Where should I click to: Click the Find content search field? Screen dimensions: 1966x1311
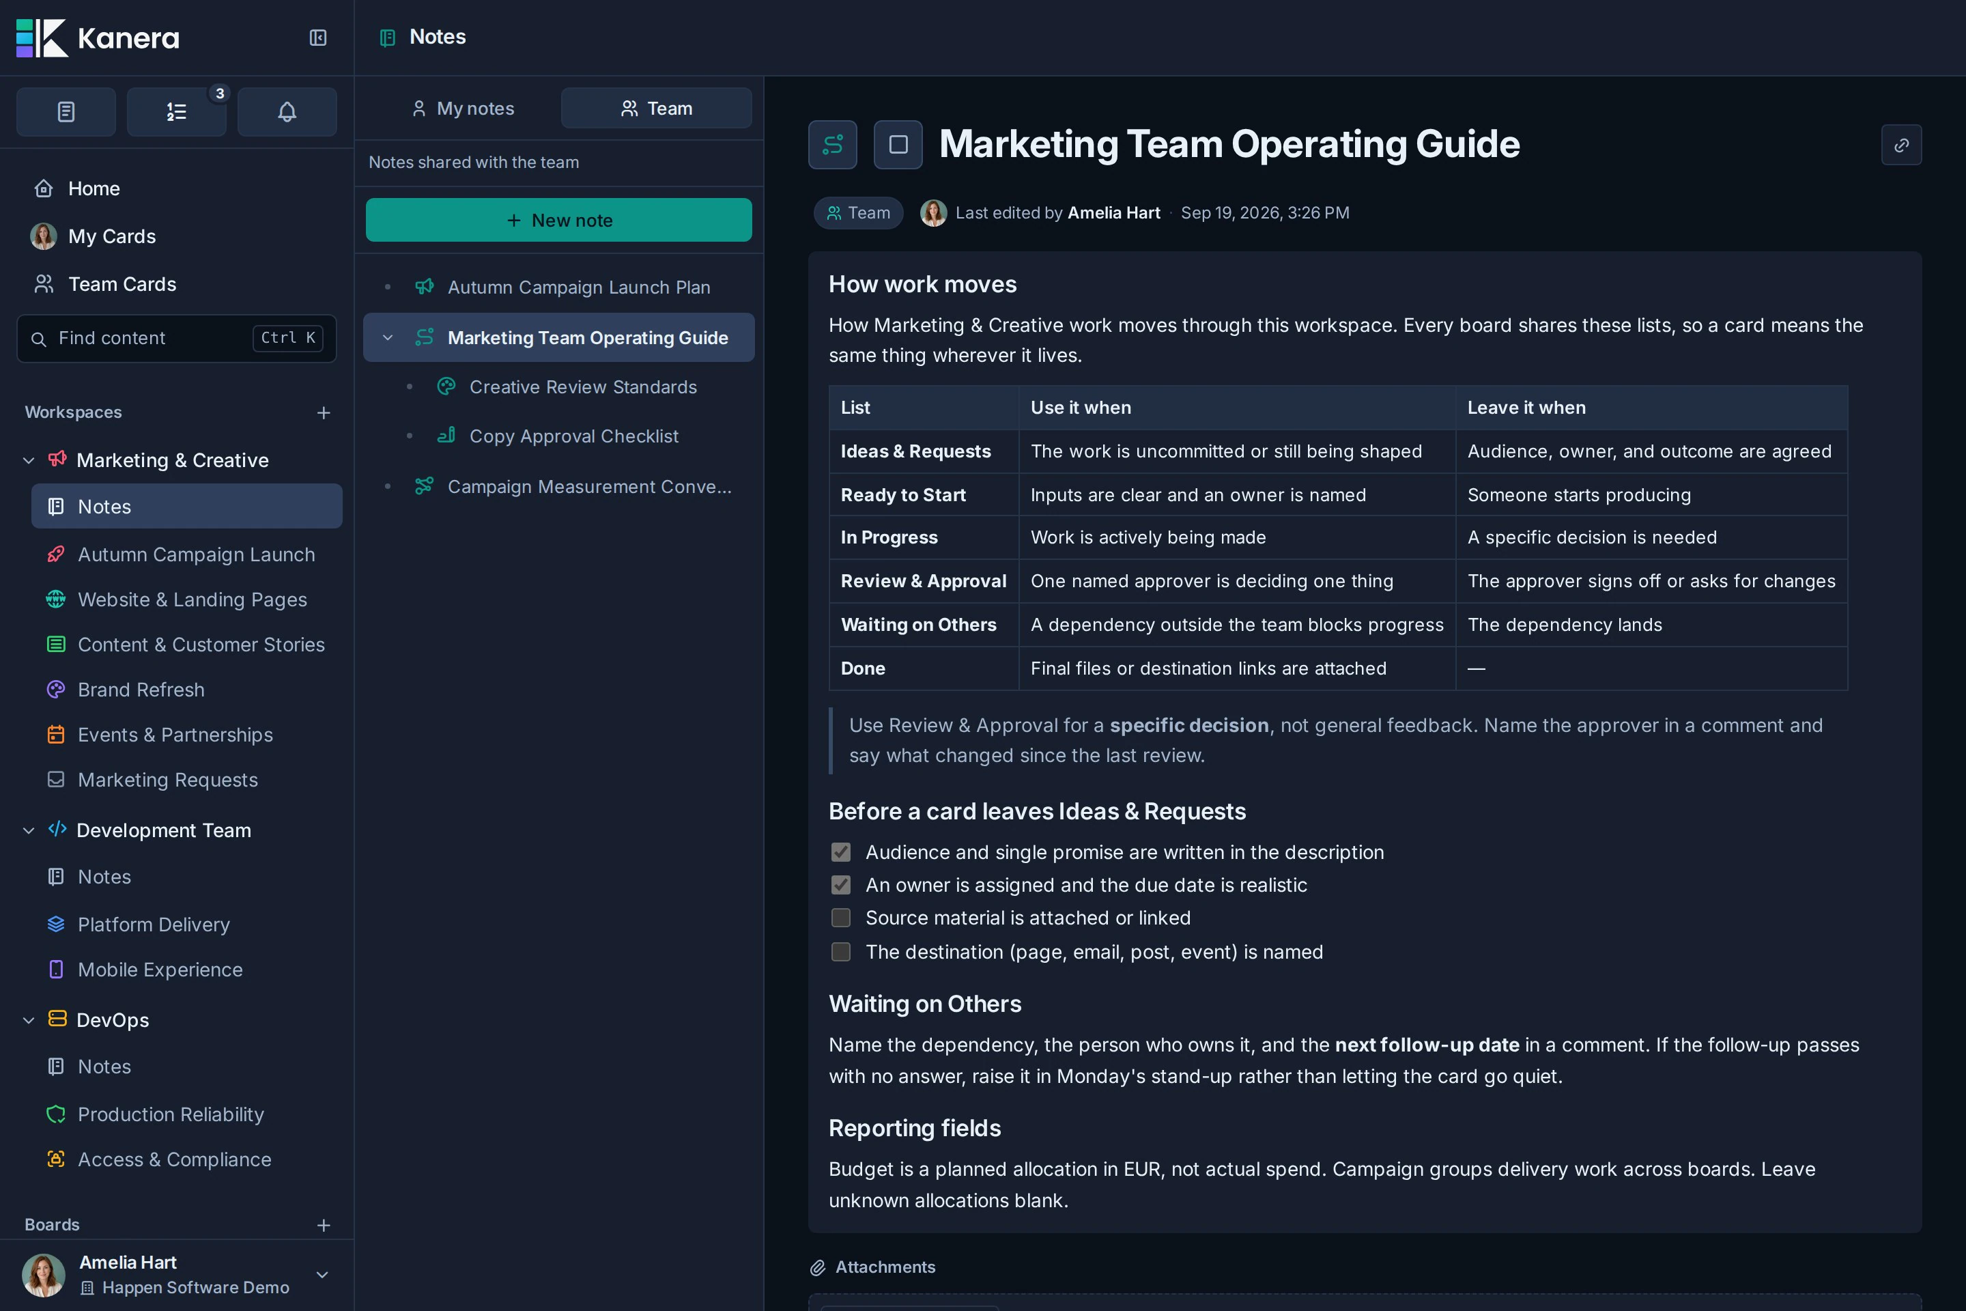coord(176,339)
